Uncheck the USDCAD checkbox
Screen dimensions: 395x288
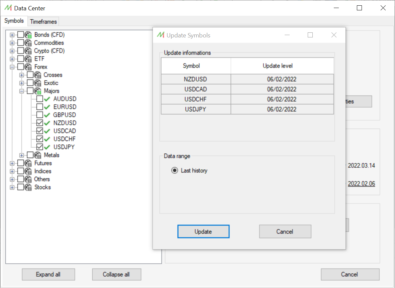tap(40, 131)
